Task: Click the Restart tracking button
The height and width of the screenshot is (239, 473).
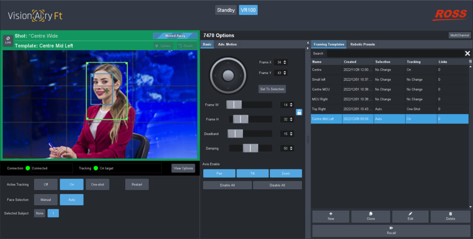Action: tap(137, 185)
